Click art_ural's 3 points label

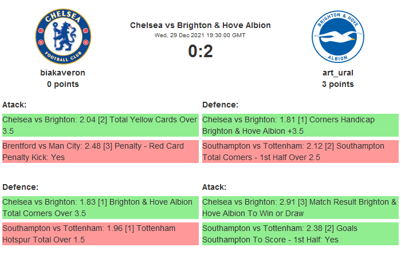tap(337, 84)
